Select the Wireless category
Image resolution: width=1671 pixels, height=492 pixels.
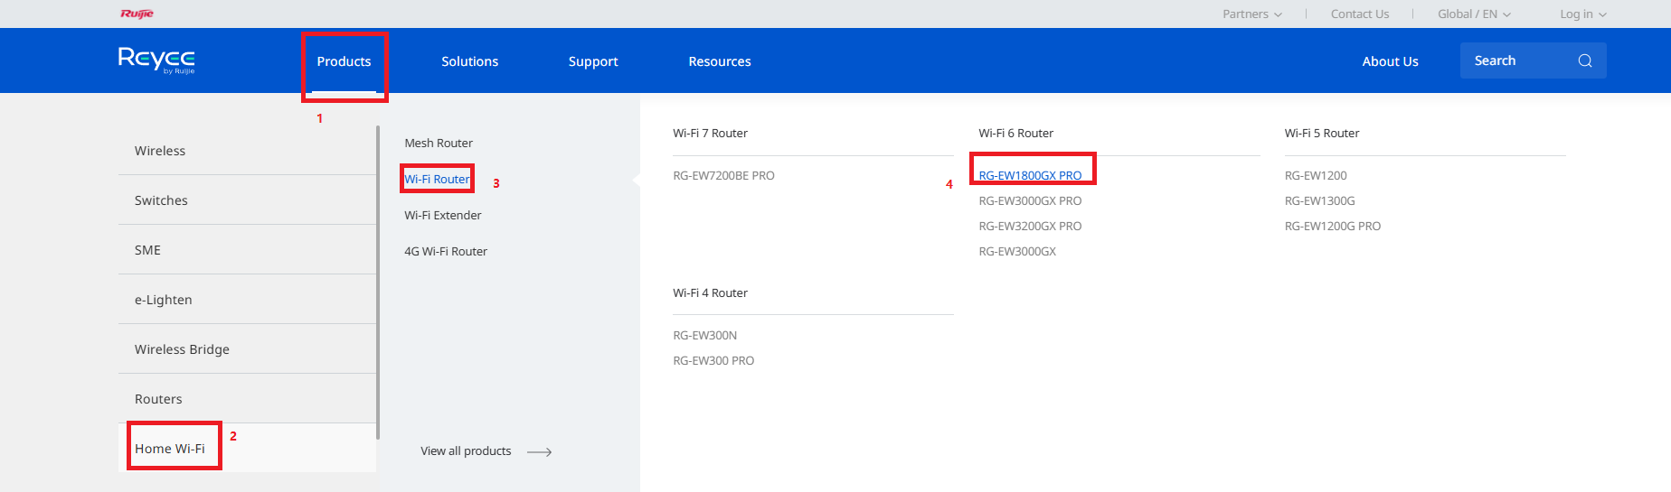247,151
